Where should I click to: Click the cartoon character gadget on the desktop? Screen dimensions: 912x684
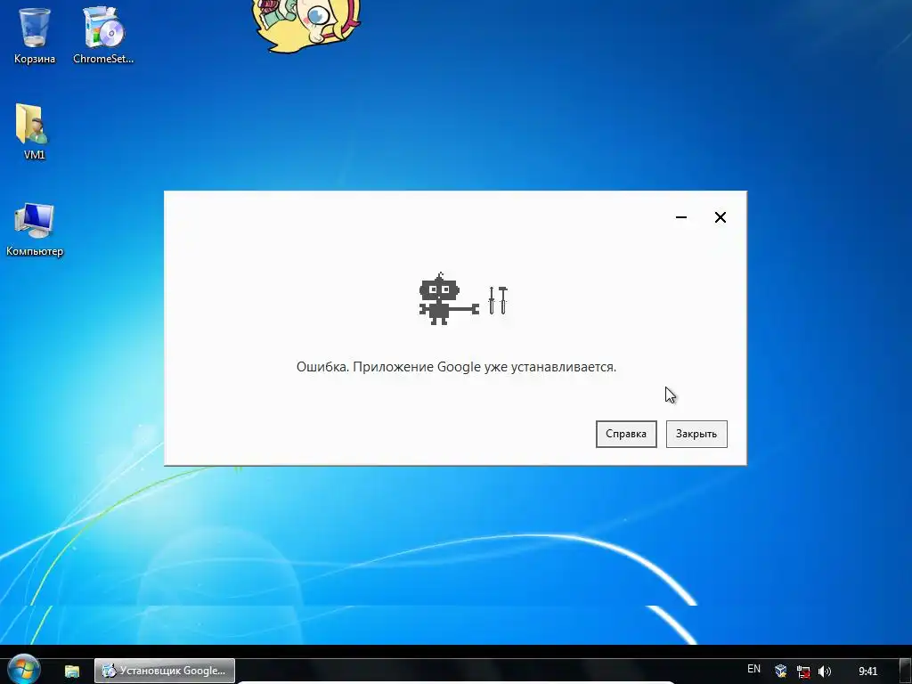(306, 26)
